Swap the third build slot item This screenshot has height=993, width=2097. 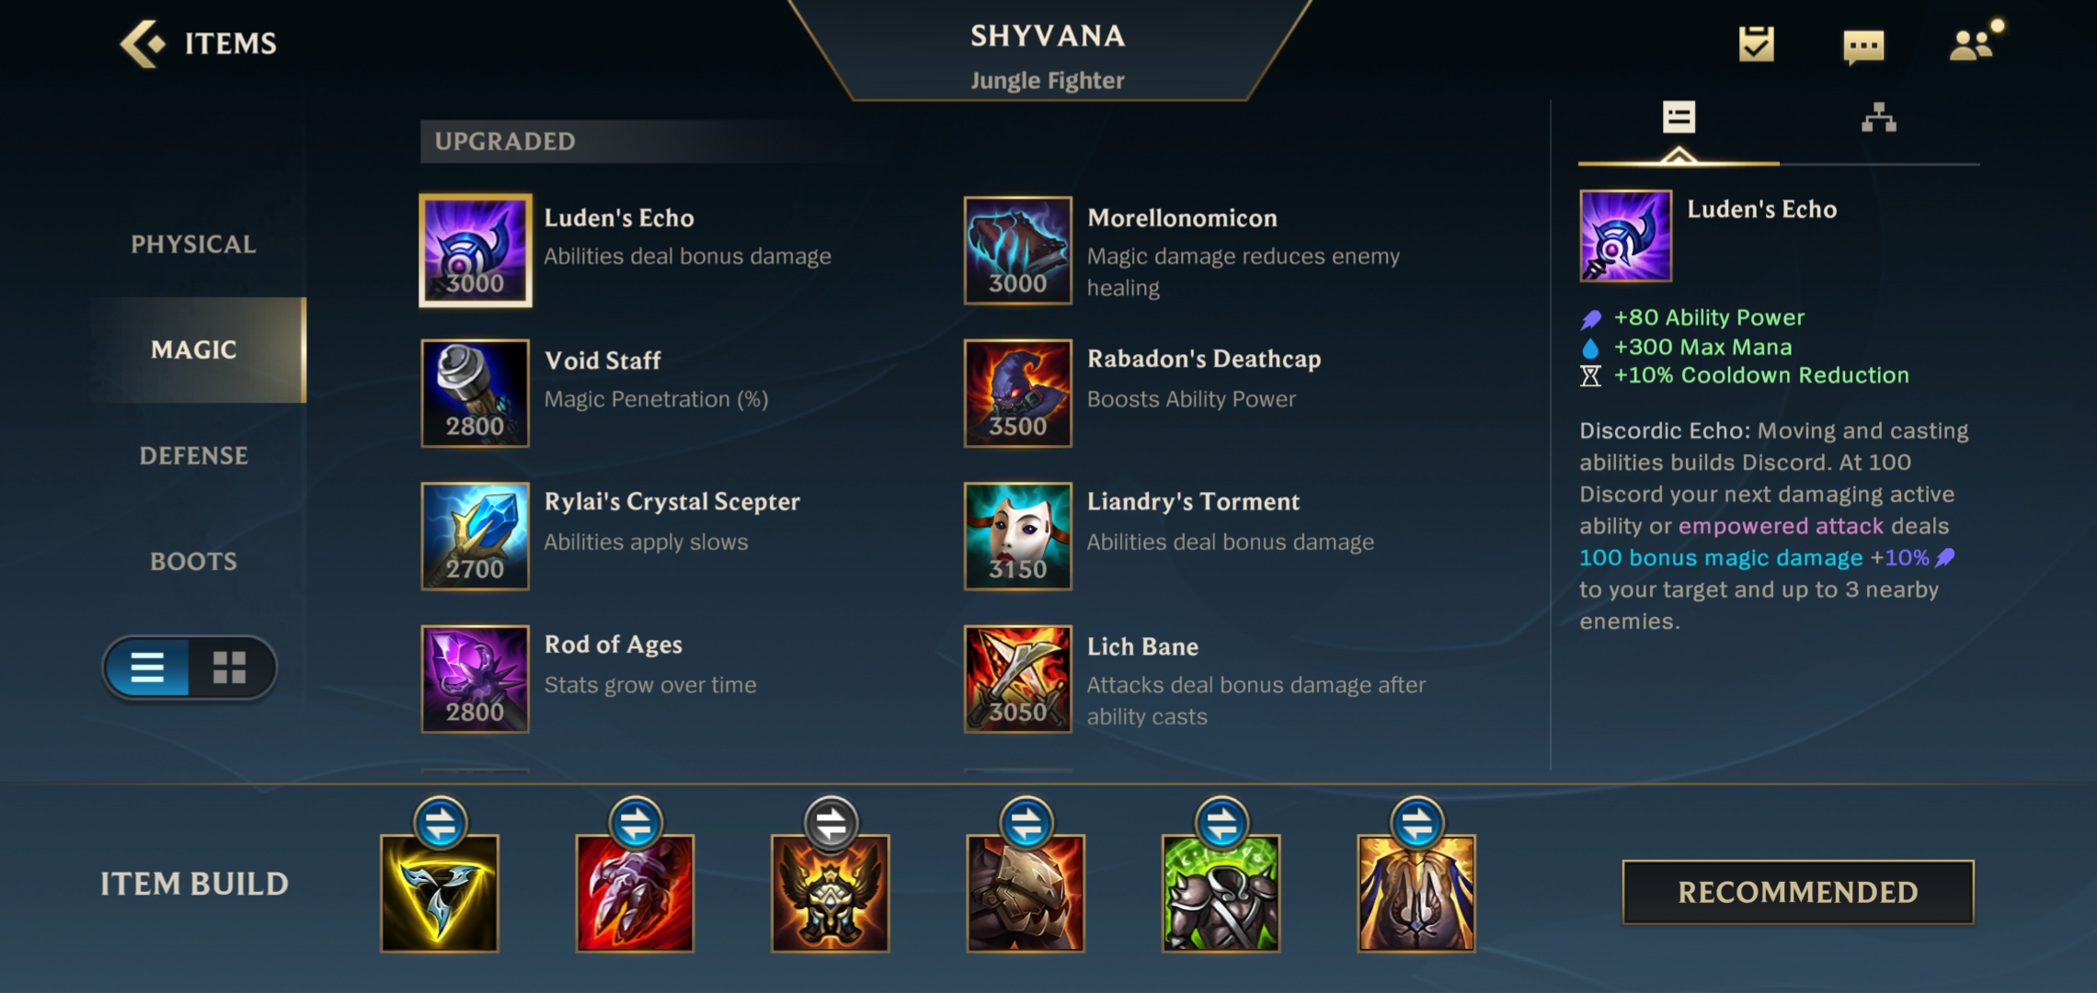(831, 823)
